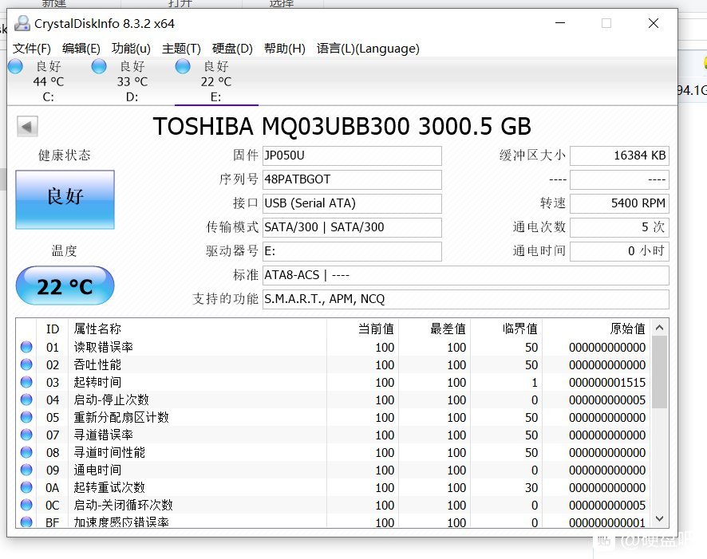The image size is (707, 559).
Task: Click the CrystalDiskInfo app icon in title bar
Action: pyautogui.click(x=22, y=23)
